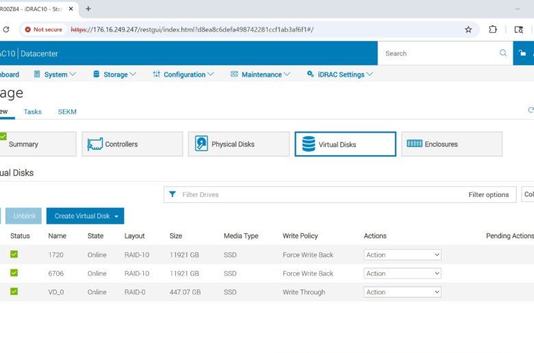Open the Action dropdown for VD_0
Screen dimensions: 534x353
point(402,291)
